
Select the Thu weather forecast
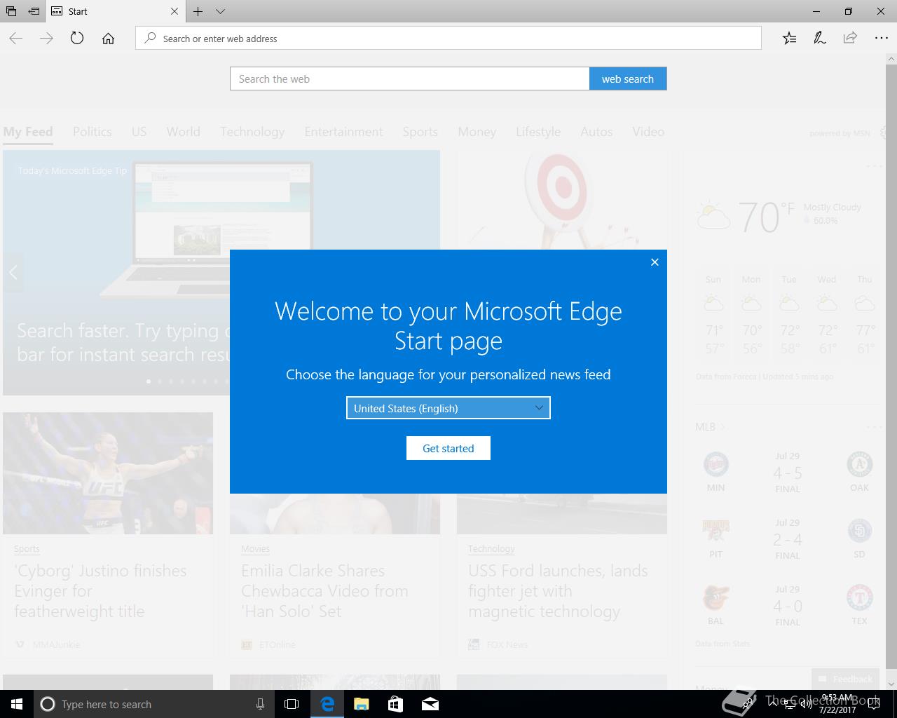pyautogui.click(x=865, y=314)
